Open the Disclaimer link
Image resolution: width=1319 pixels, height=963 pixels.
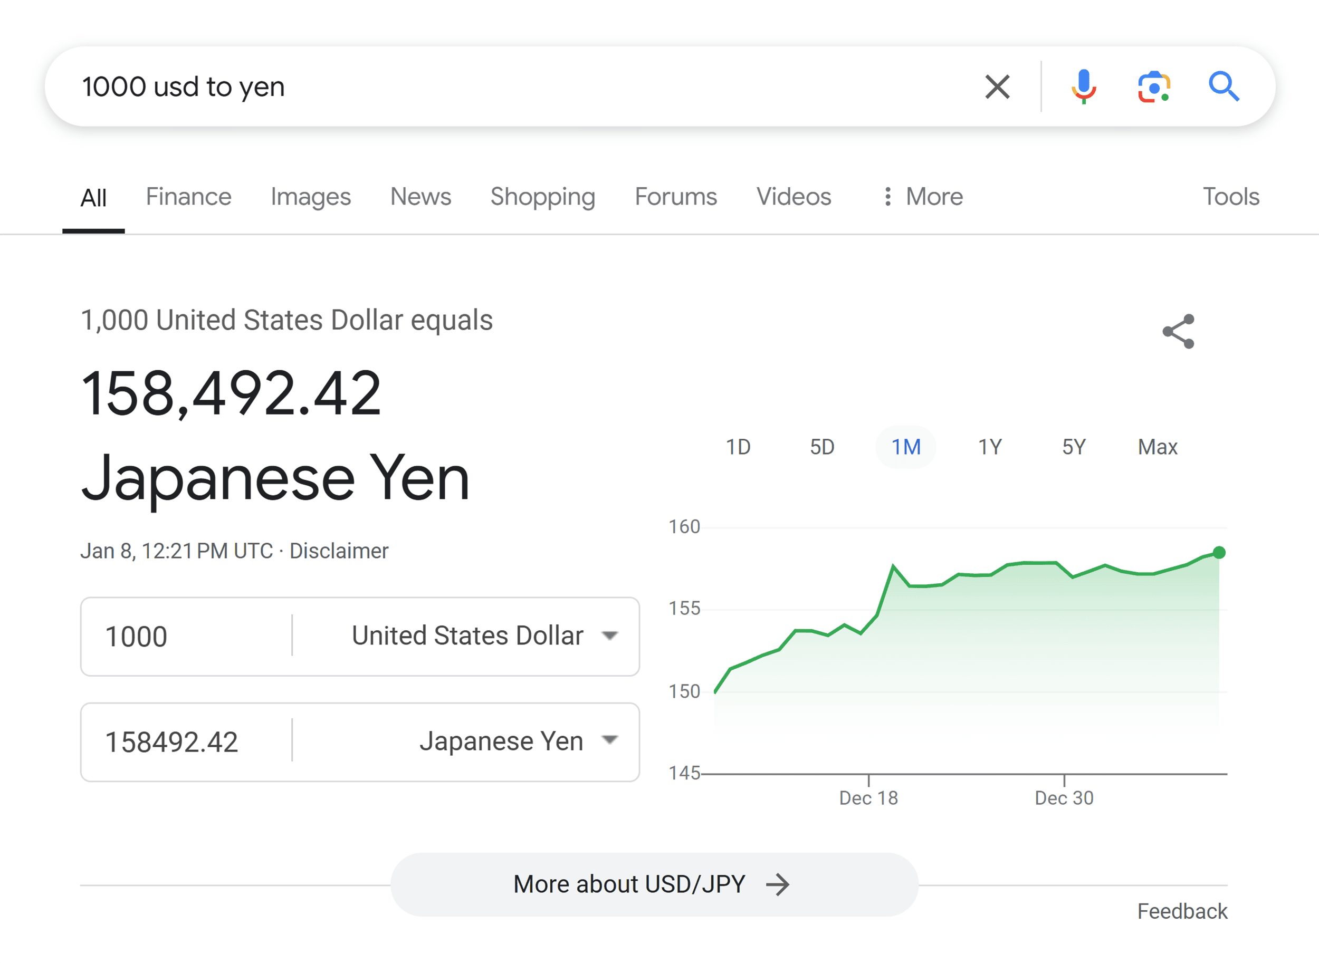click(x=339, y=551)
